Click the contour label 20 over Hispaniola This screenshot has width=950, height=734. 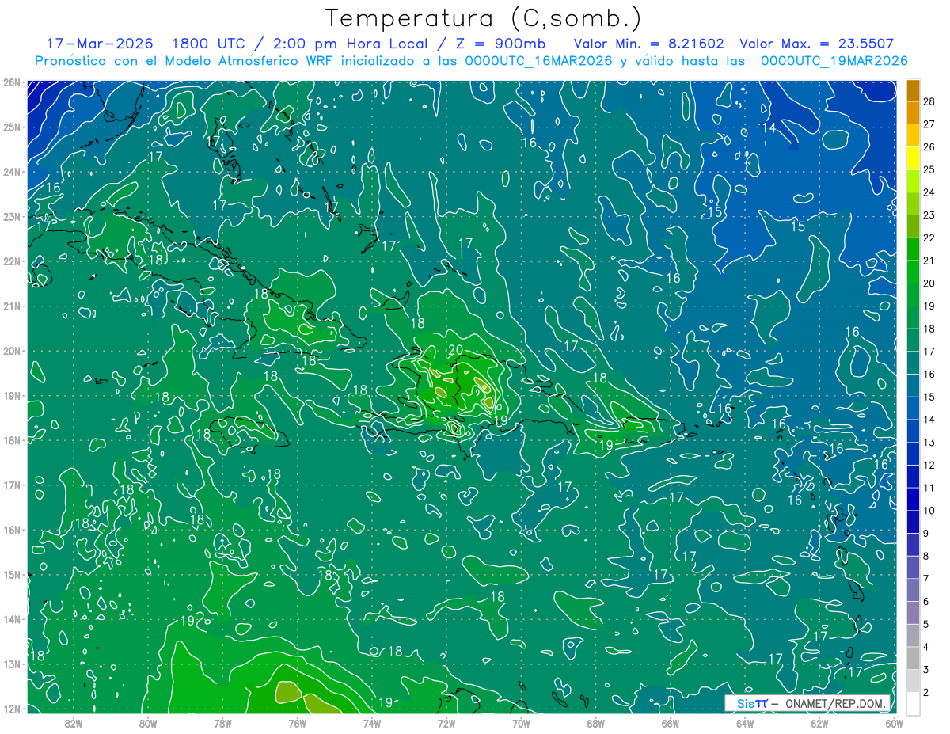pyautogui.click(x=455, y=349)
